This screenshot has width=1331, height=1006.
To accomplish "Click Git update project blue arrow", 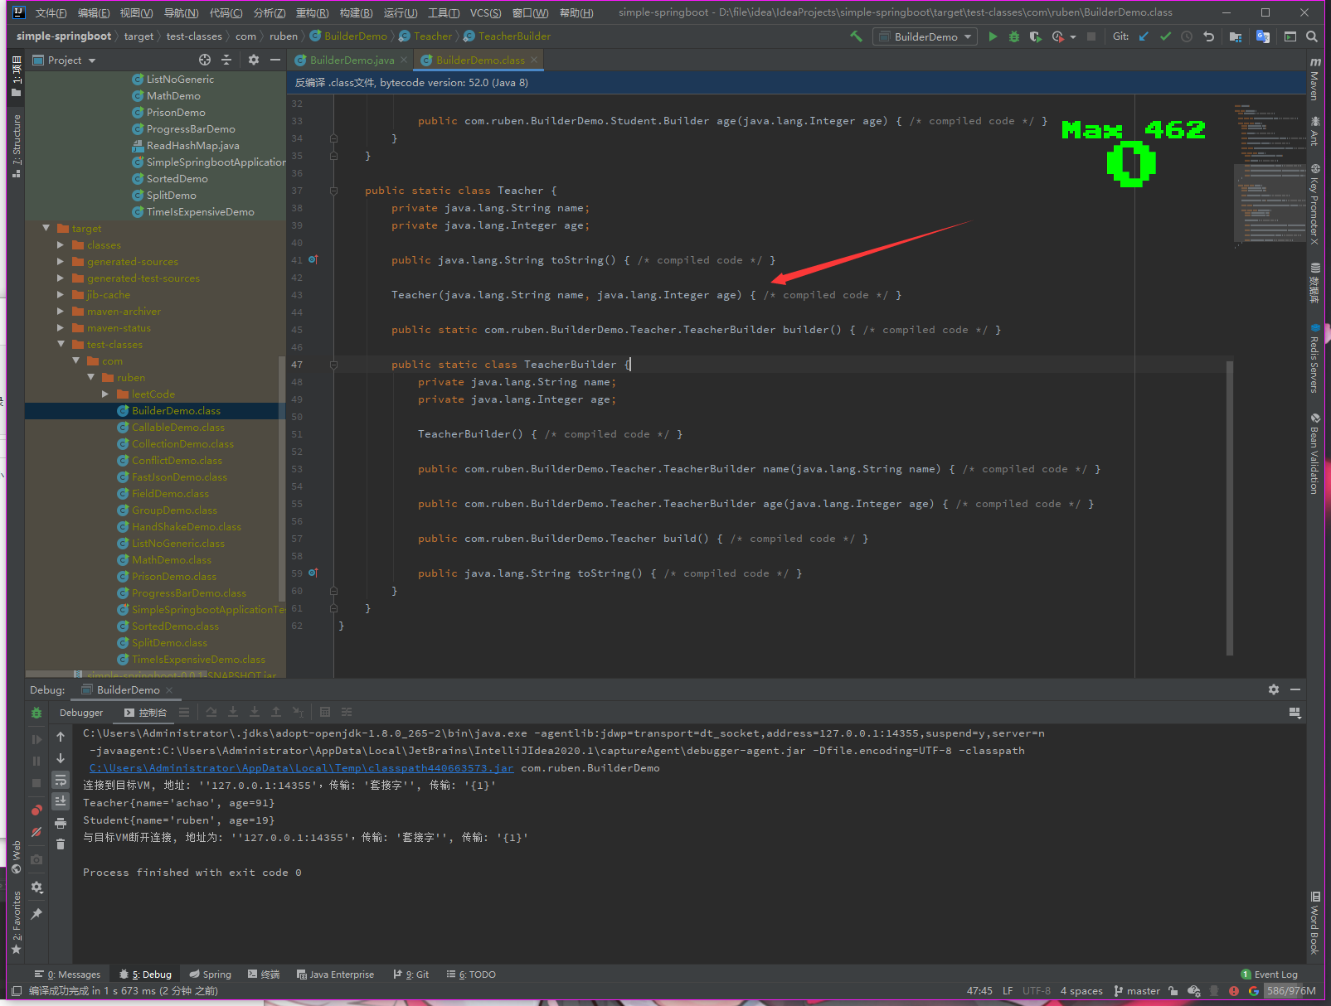I will [1144, 36].
